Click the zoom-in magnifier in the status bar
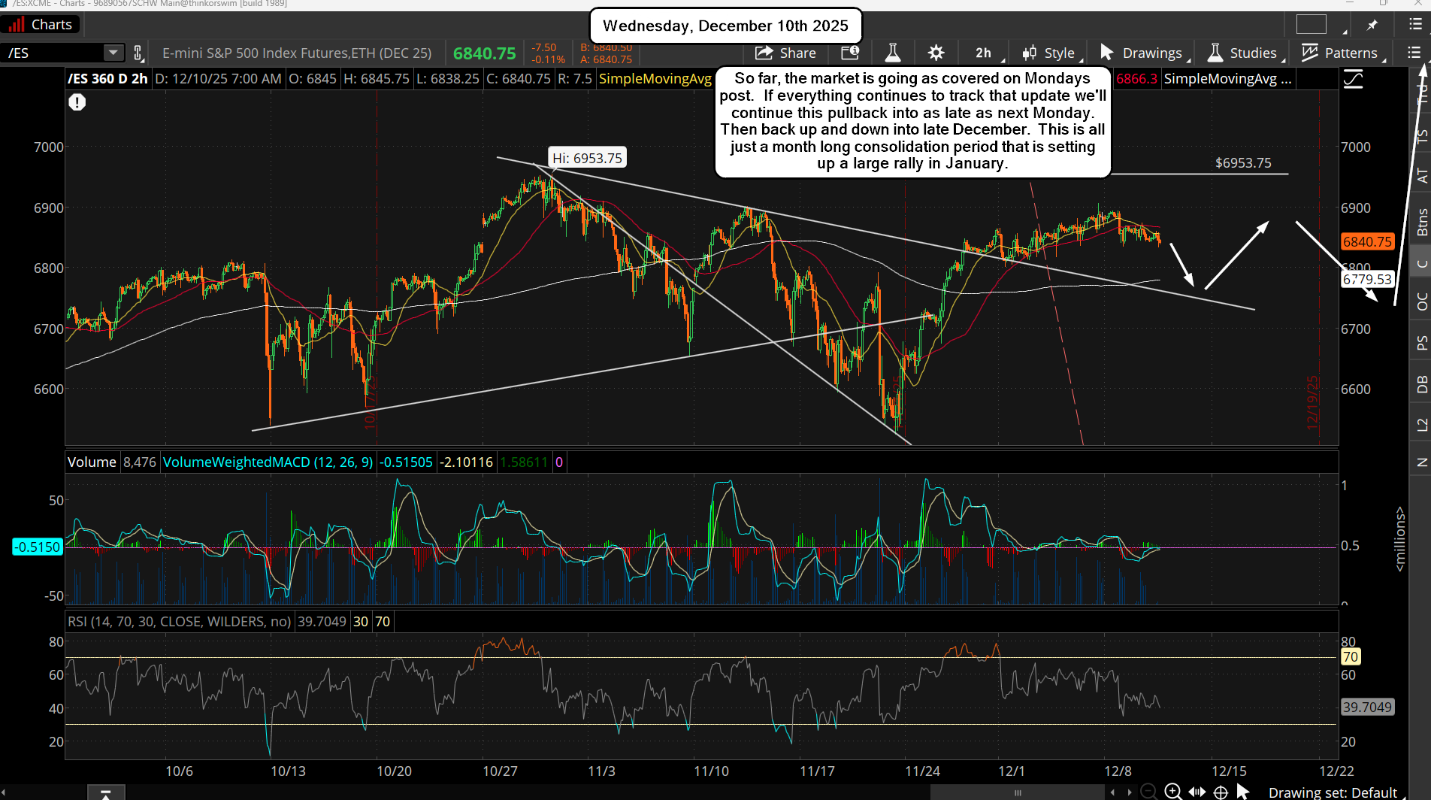1431x800 pixels. pyautogui.click(x=1172, y=791)
